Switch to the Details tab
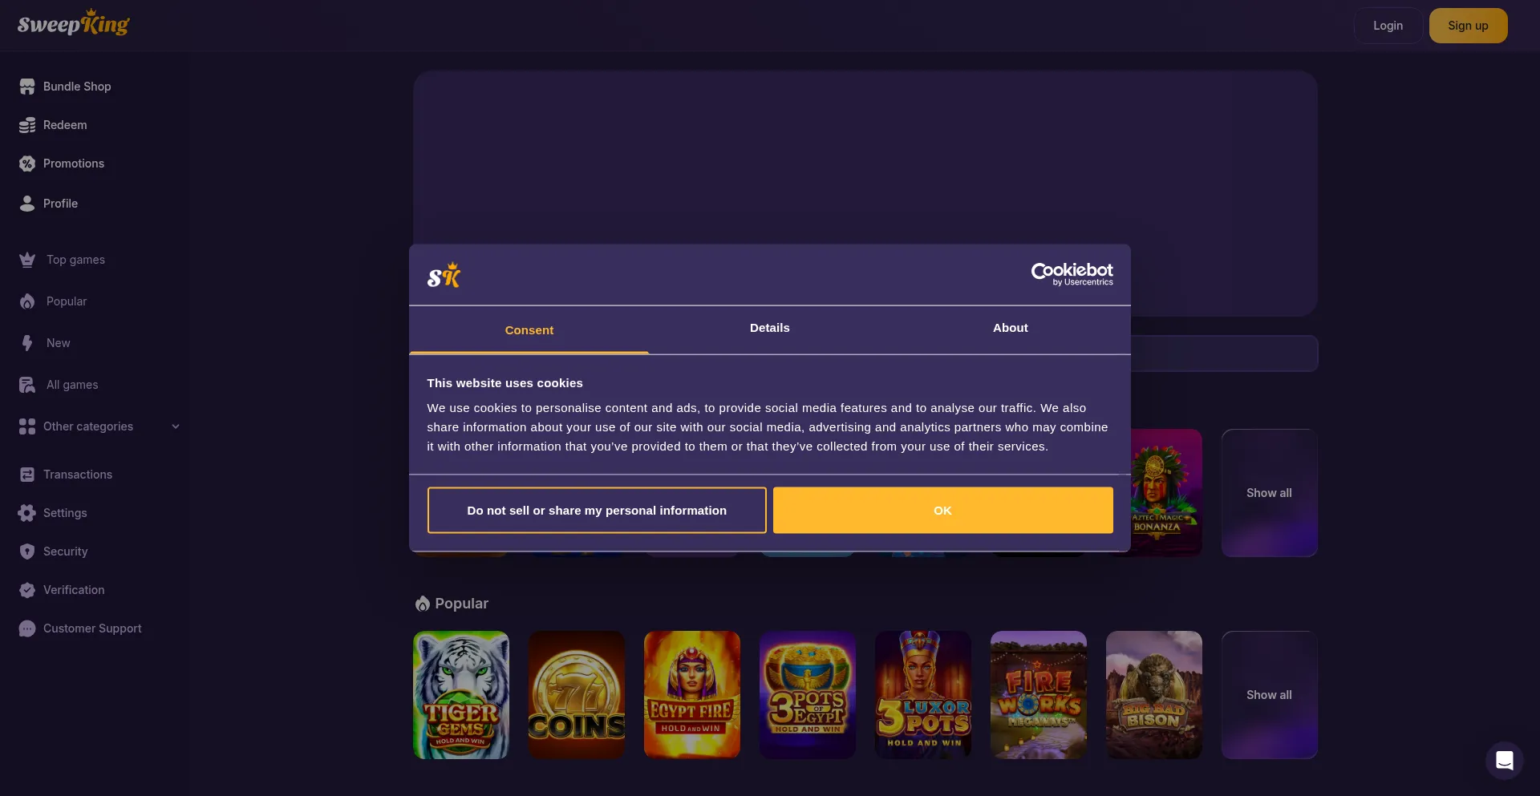The width and height of the screenshot is (1540, 796). pyautogui.click(x=770, y=328)
